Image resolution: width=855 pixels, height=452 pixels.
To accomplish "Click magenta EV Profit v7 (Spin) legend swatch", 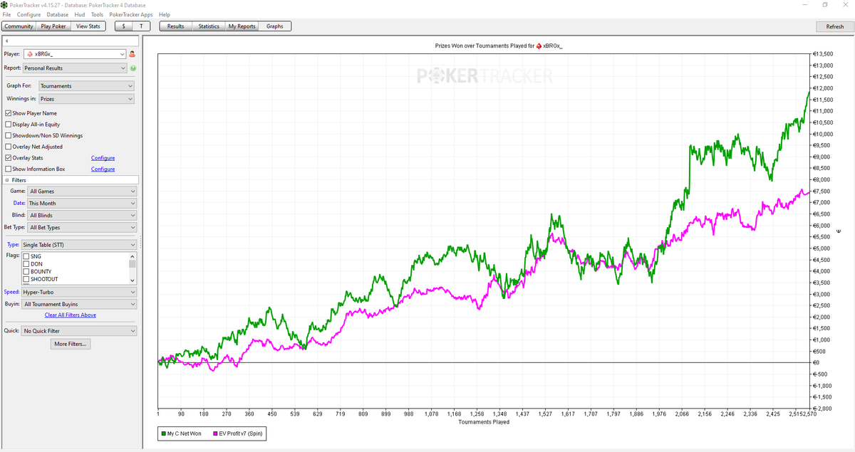I will 215,433.
